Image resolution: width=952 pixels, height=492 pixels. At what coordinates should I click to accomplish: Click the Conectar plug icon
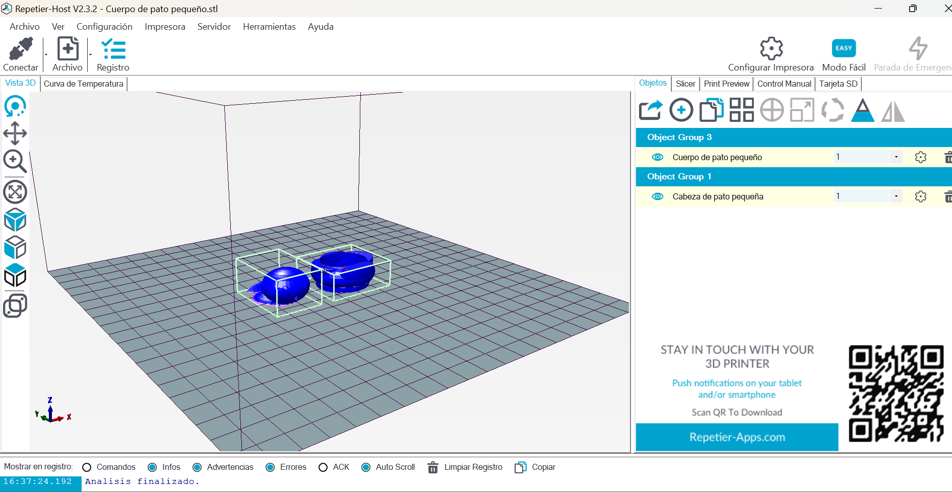21,49
